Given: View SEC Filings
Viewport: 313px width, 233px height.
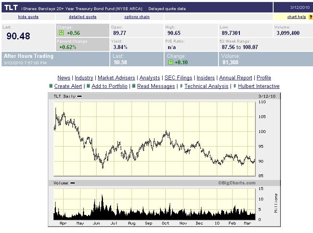Looking at the screenshot, I should 179,78.
